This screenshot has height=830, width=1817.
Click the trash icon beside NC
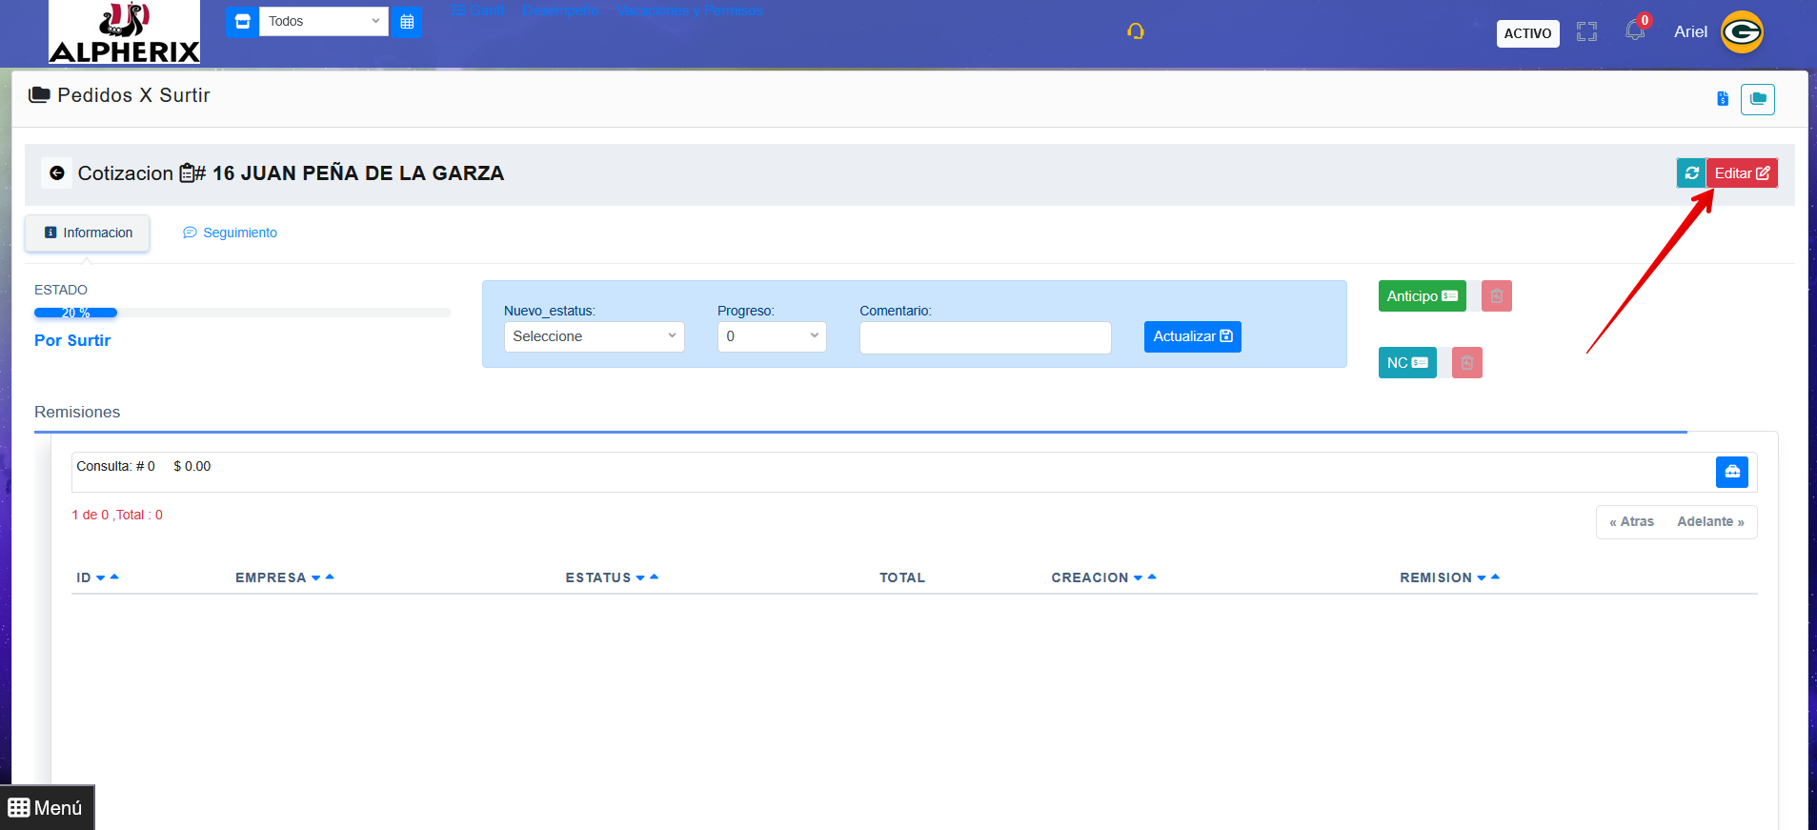[x=1467, y=362]
